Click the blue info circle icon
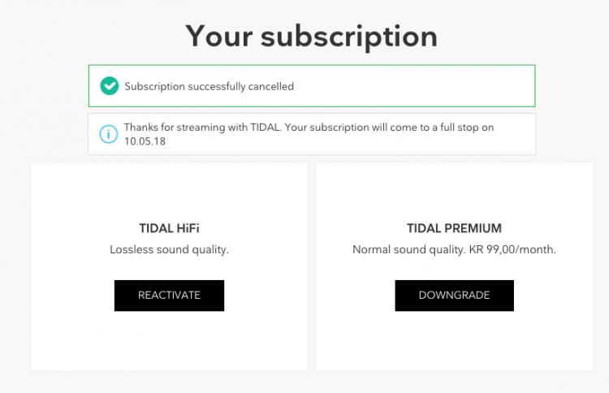609x393 pixels. click(x=108, y=134)
